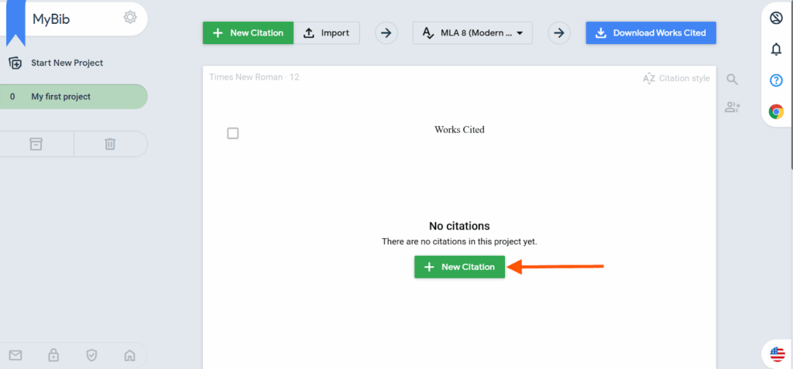Select My first project in sidebar
Screen dimensions: 793x369
click(74, 97)
